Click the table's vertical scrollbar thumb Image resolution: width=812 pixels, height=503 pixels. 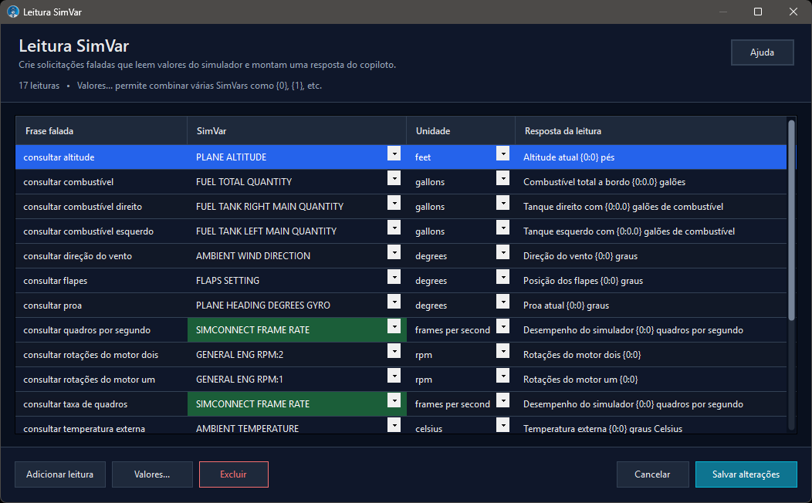(x=791, y=220)
